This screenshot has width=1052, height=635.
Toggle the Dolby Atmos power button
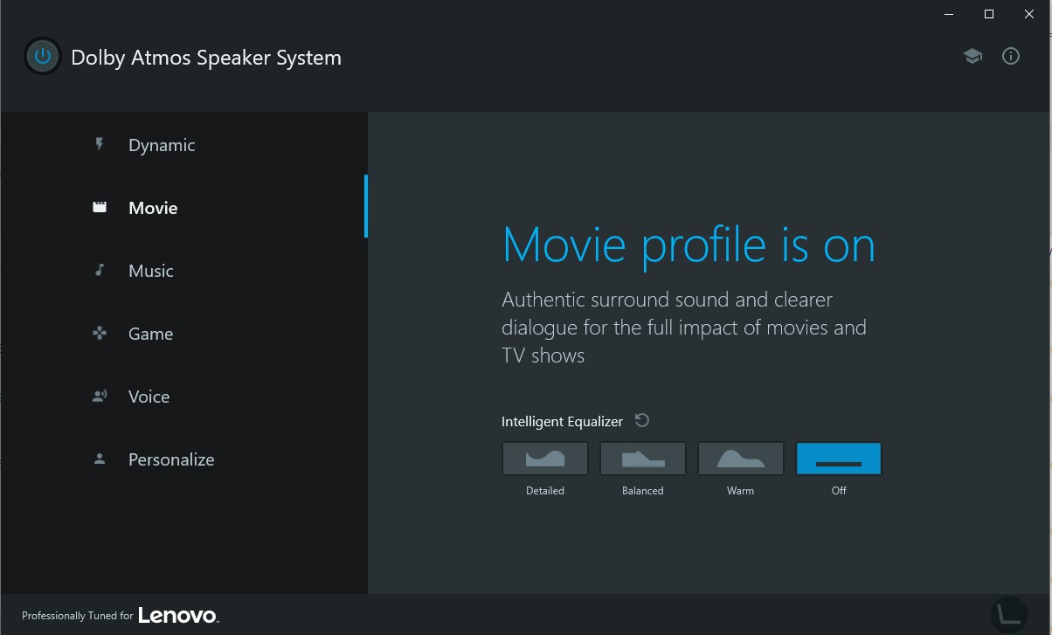click(42, 57)
